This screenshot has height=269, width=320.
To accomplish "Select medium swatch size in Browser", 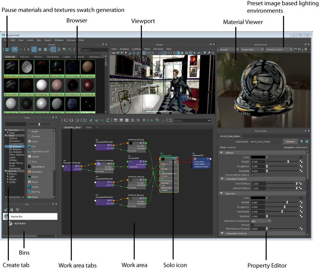I will tap(34, 49).
